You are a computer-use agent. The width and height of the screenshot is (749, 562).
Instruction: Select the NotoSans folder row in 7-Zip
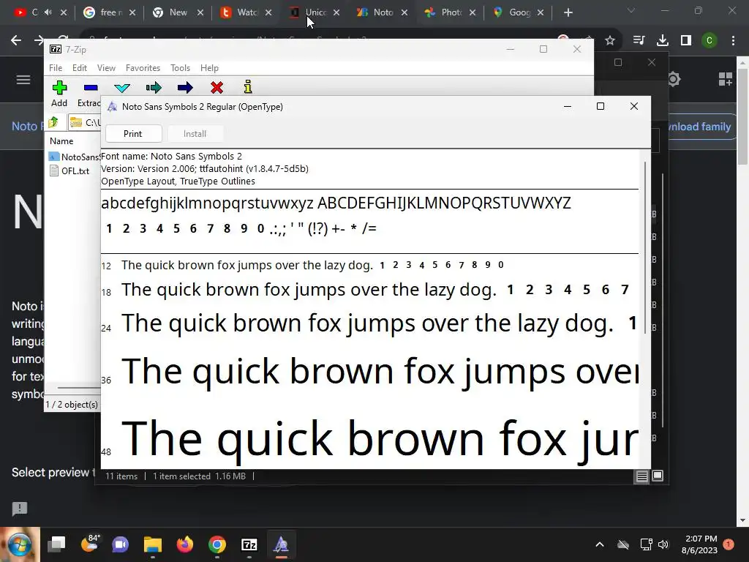(x=74, y=157)
